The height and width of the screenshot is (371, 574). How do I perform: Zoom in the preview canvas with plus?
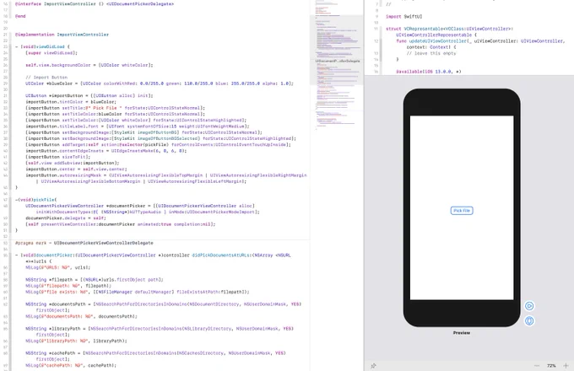pyautogui.click(x=566, y=365)
